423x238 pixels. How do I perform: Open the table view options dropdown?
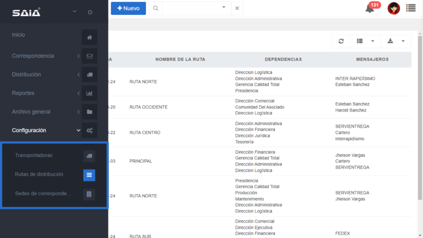365,41
